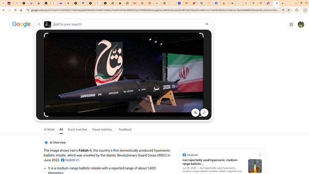Open the Visual matches tab
Viewport: 309px width, 174px height.
(102, 130)
